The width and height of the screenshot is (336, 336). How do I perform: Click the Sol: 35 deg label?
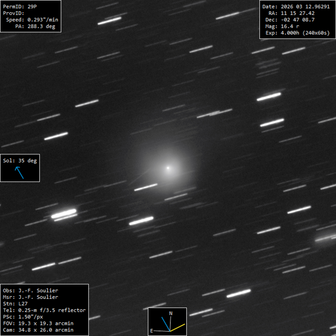point(20,161)
